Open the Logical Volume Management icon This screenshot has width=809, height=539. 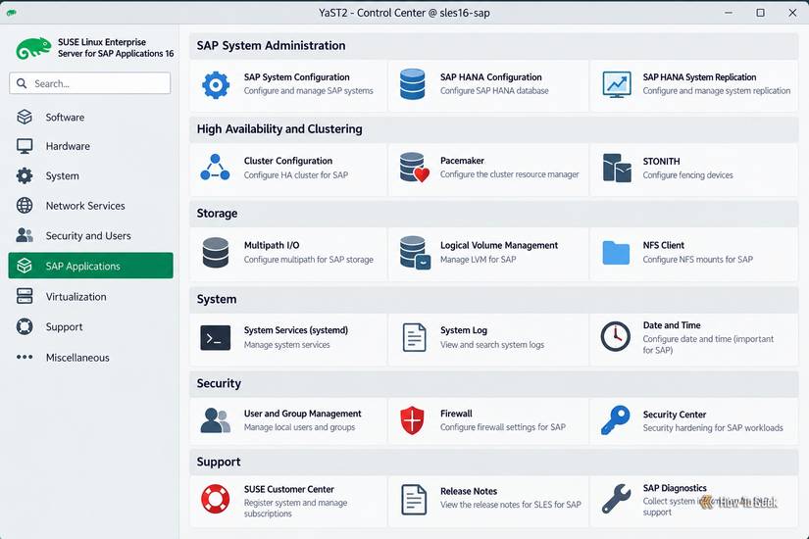pos(415,253)
